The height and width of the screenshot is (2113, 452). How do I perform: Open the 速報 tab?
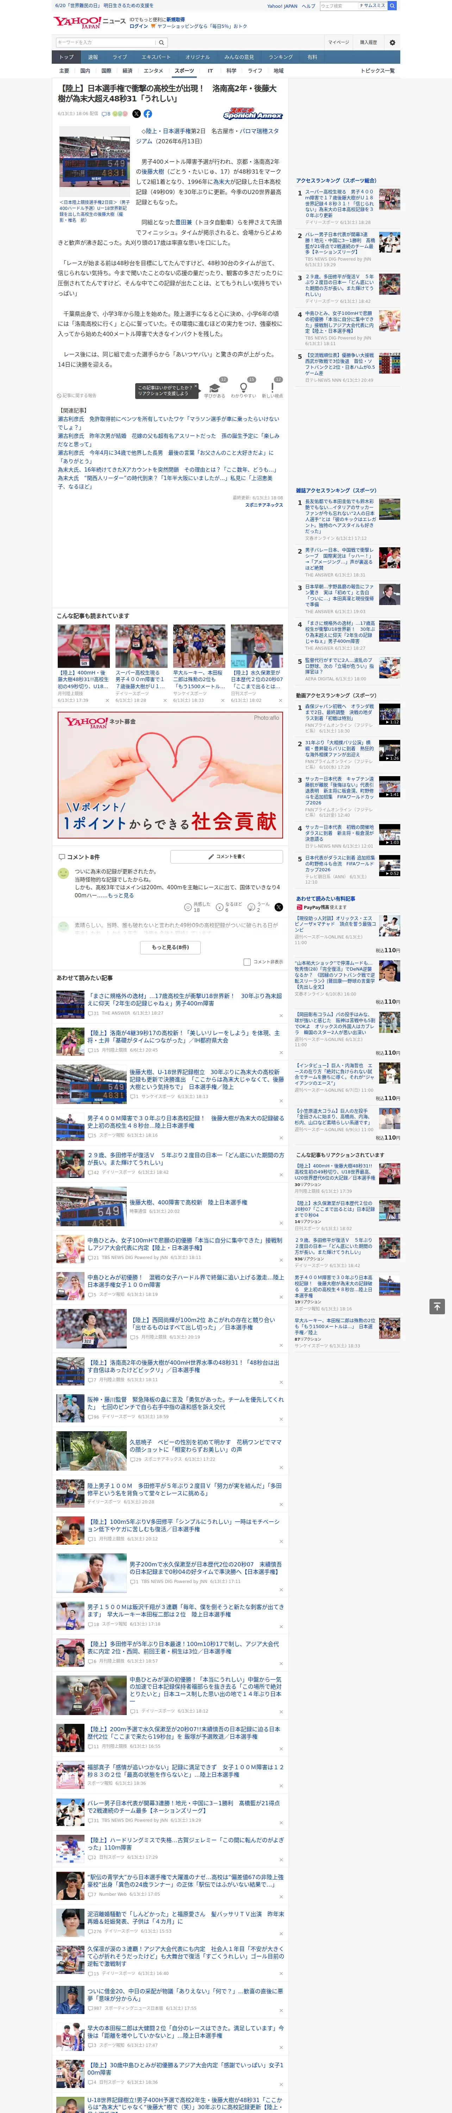(93, 57)
